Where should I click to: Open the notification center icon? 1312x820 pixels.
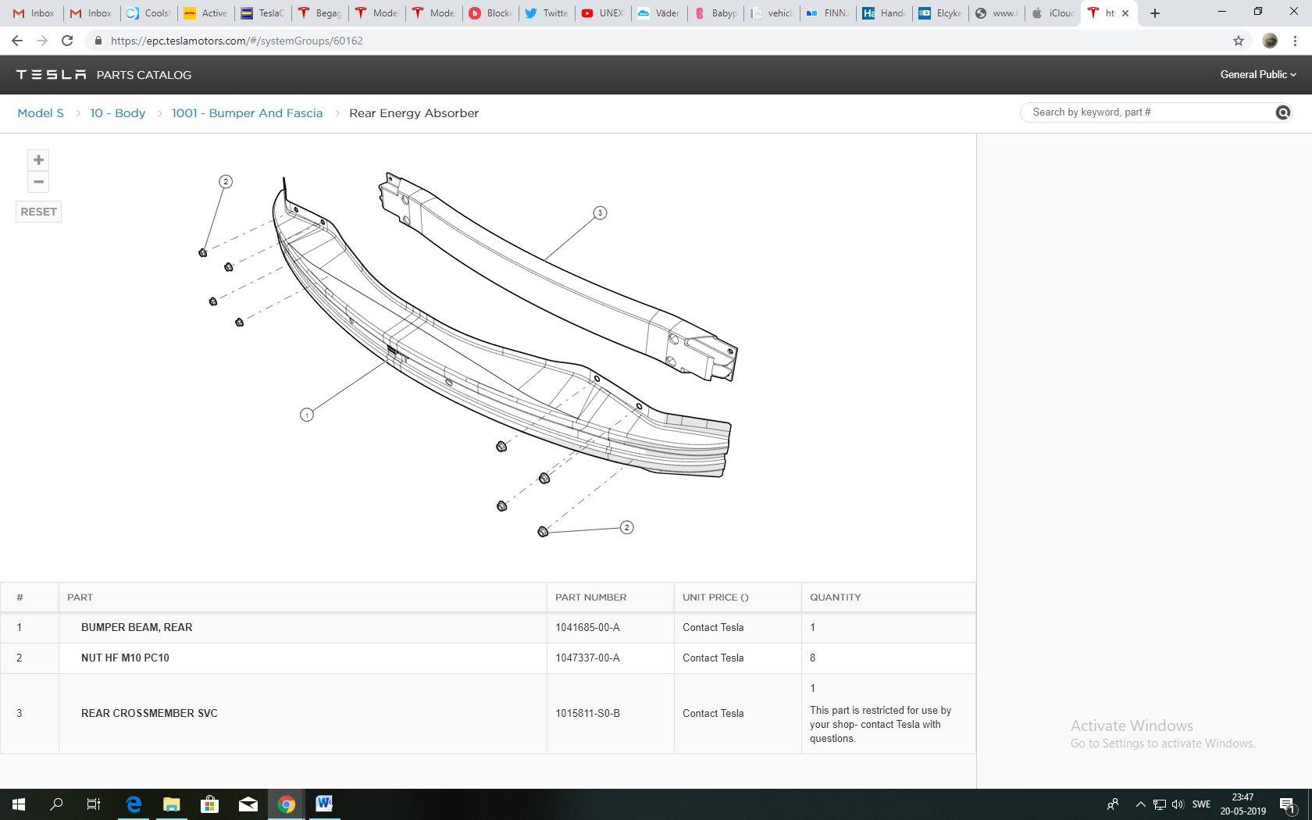click(x=1288, y=804)
